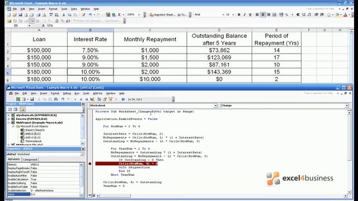Click the Bold formatting button
This screenshot has height=201, width=358.
click(x=239, y=15)
